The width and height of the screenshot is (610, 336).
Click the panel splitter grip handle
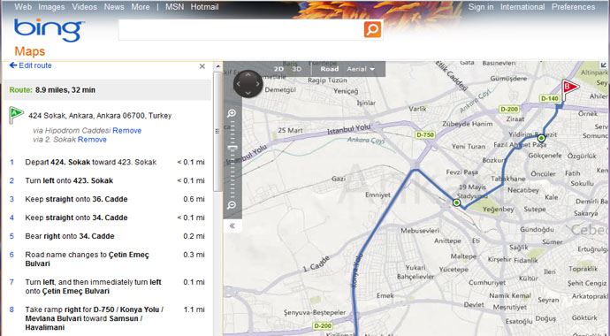[x=217, y=132]
